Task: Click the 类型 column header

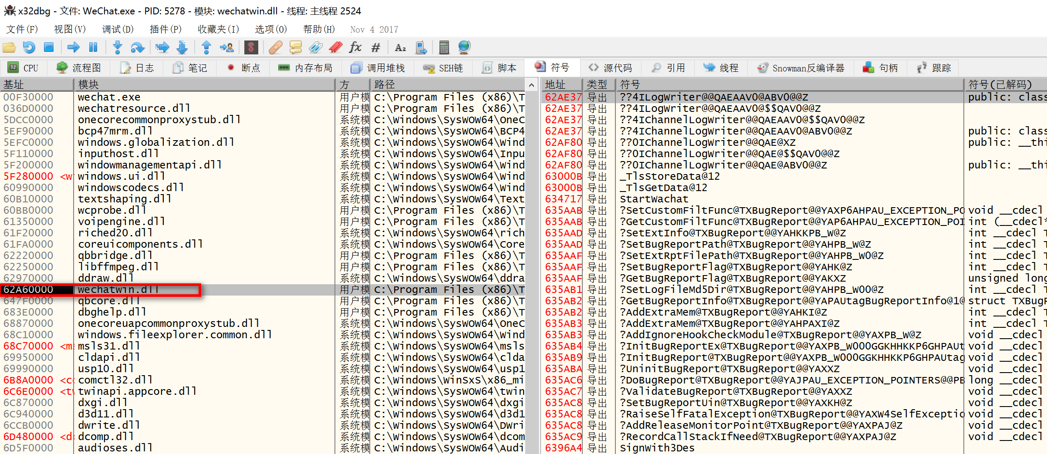Action: click(x=599, y=84)
